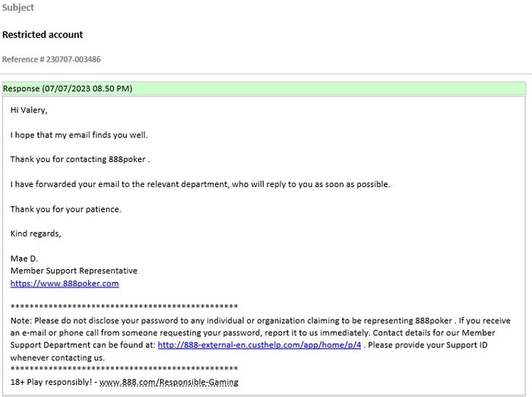Click the line hoping the email finds you well
Viewport: 532px width, 397px height.
coord(79,135)
